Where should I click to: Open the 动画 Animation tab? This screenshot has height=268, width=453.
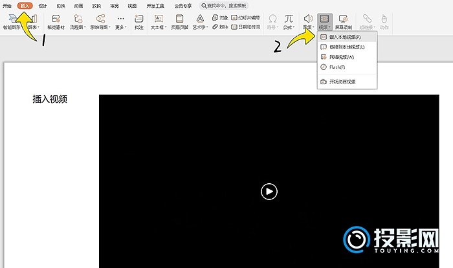coord(78,6)
